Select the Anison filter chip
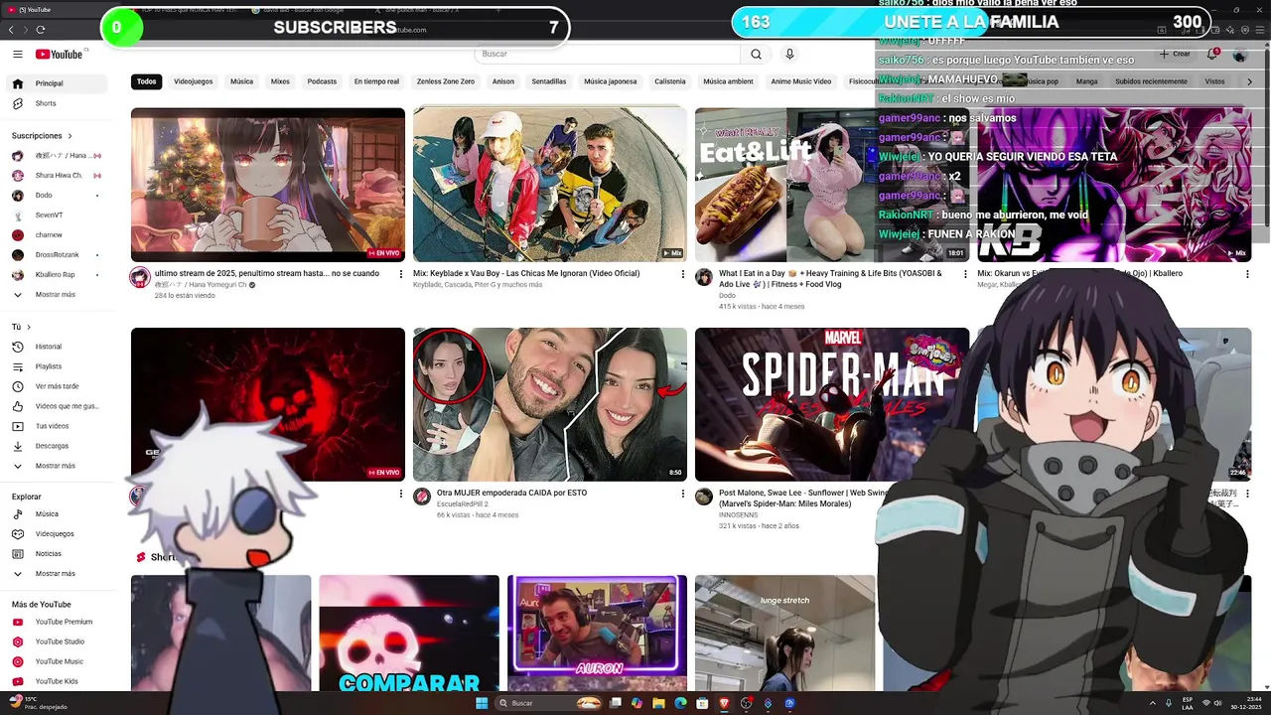Screen dimensions: 1271x715 503,81
